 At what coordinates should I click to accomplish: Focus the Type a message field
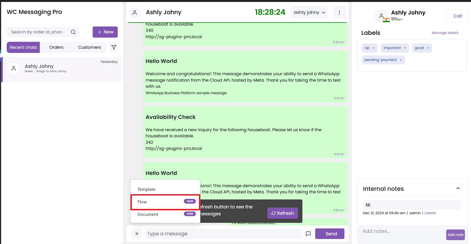coord(223,234)
